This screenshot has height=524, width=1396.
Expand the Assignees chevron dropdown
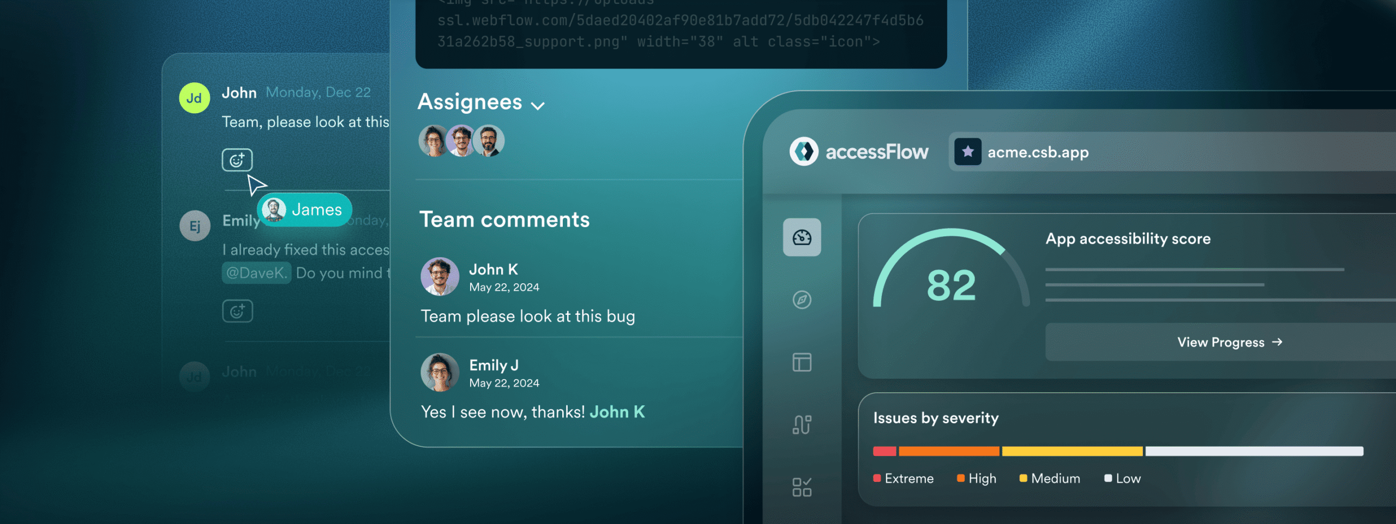[538, 106]
